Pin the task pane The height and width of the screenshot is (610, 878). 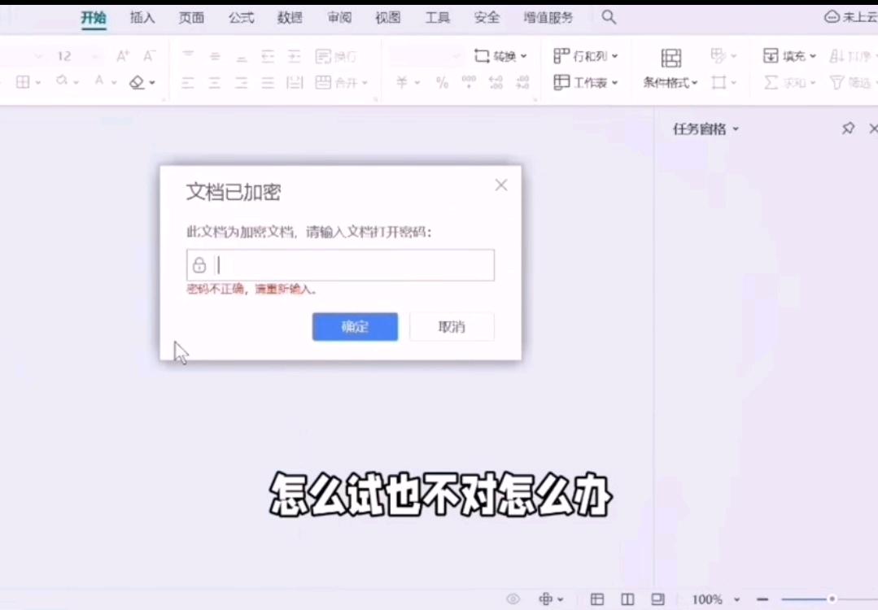(848, 129)
